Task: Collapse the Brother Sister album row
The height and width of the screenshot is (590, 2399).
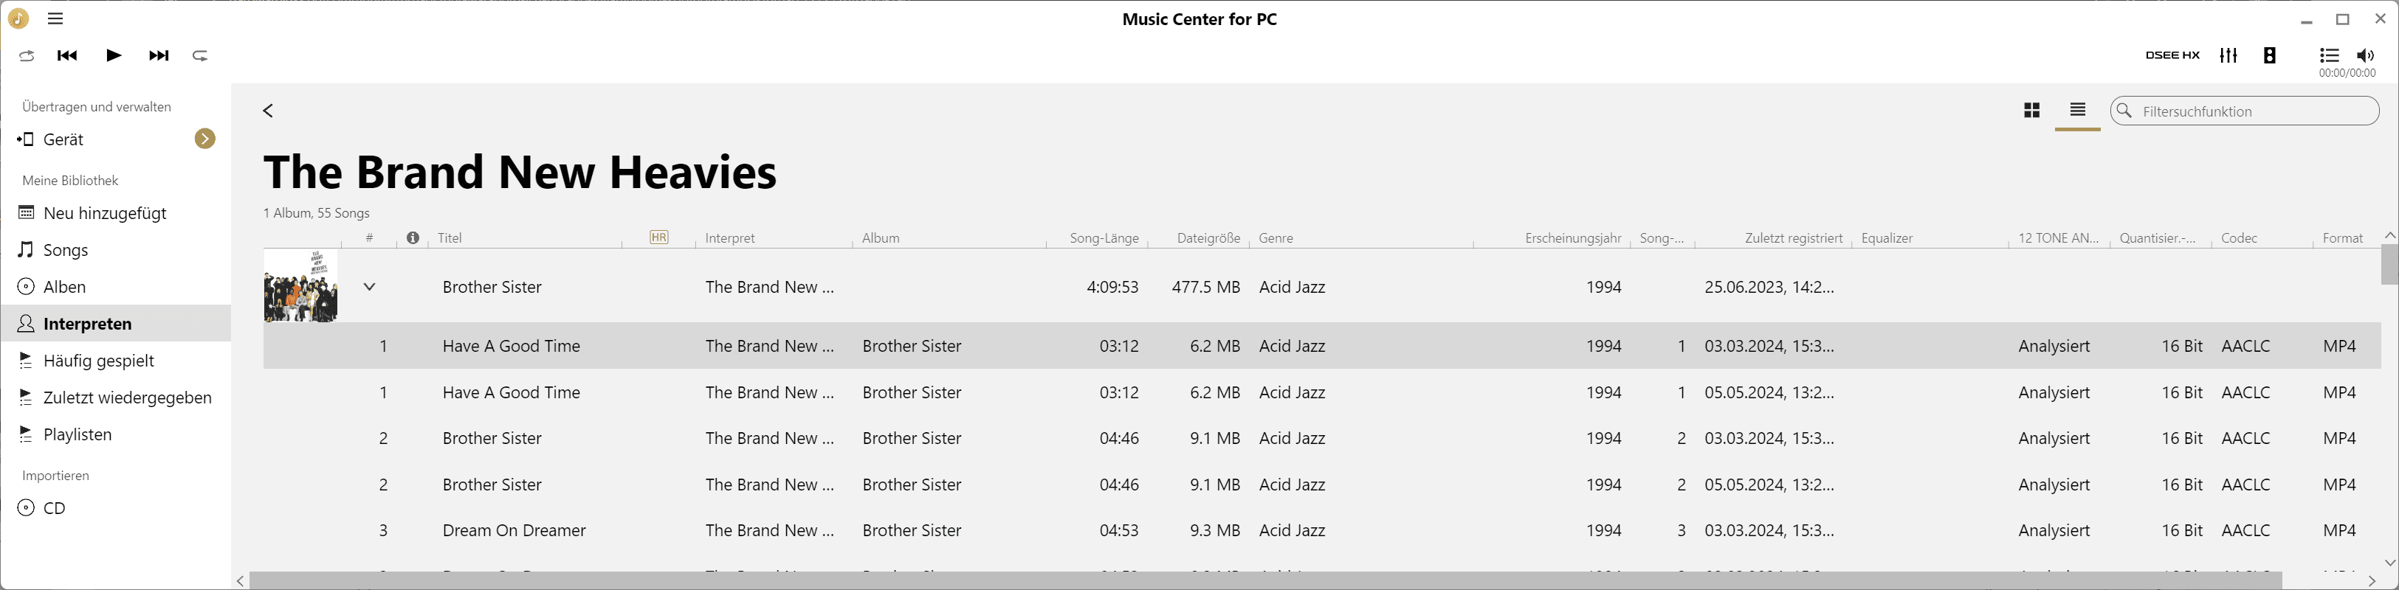Action: [x=370, y=287]
